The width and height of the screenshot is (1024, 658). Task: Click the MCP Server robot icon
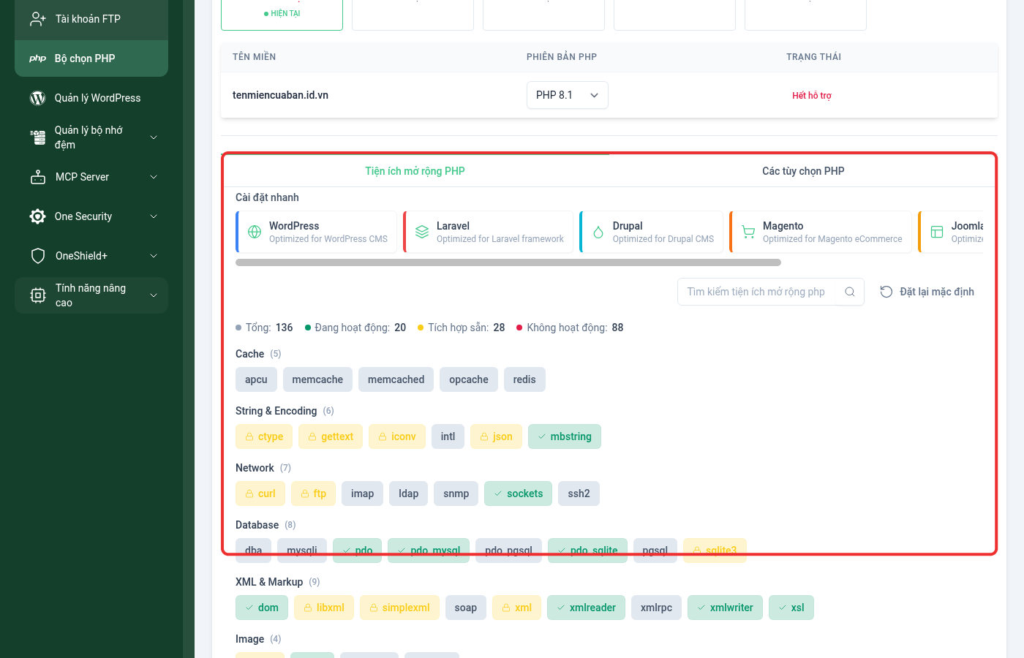click(38, 177)
